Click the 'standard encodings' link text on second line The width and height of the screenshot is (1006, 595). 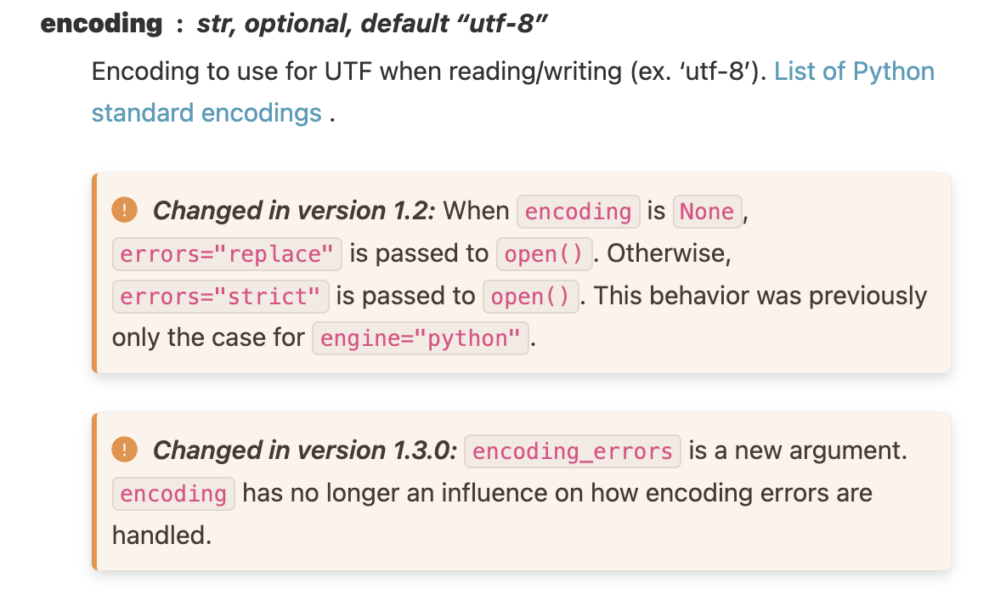(206, 113)
